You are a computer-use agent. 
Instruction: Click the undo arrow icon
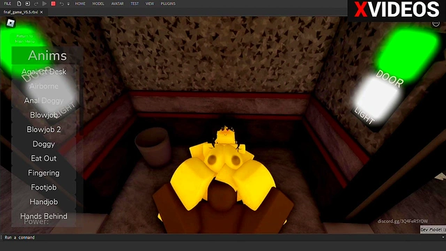point(61,3)
